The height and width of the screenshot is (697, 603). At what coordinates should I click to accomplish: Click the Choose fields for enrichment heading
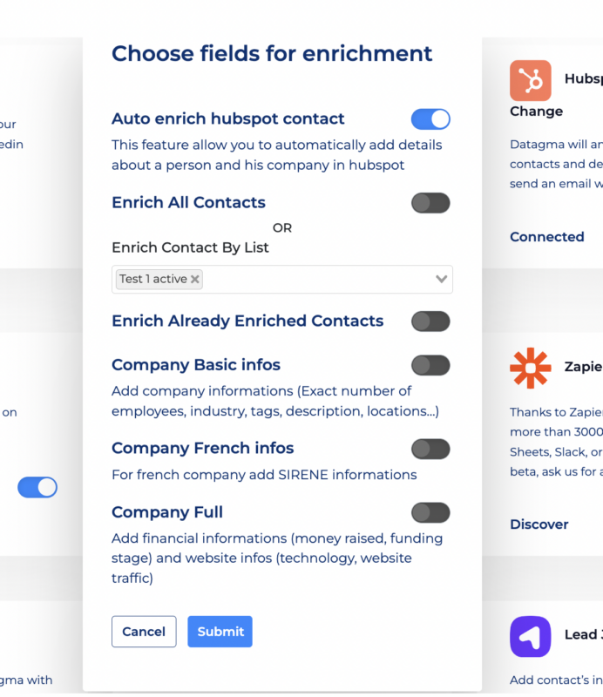click(272, 54)
